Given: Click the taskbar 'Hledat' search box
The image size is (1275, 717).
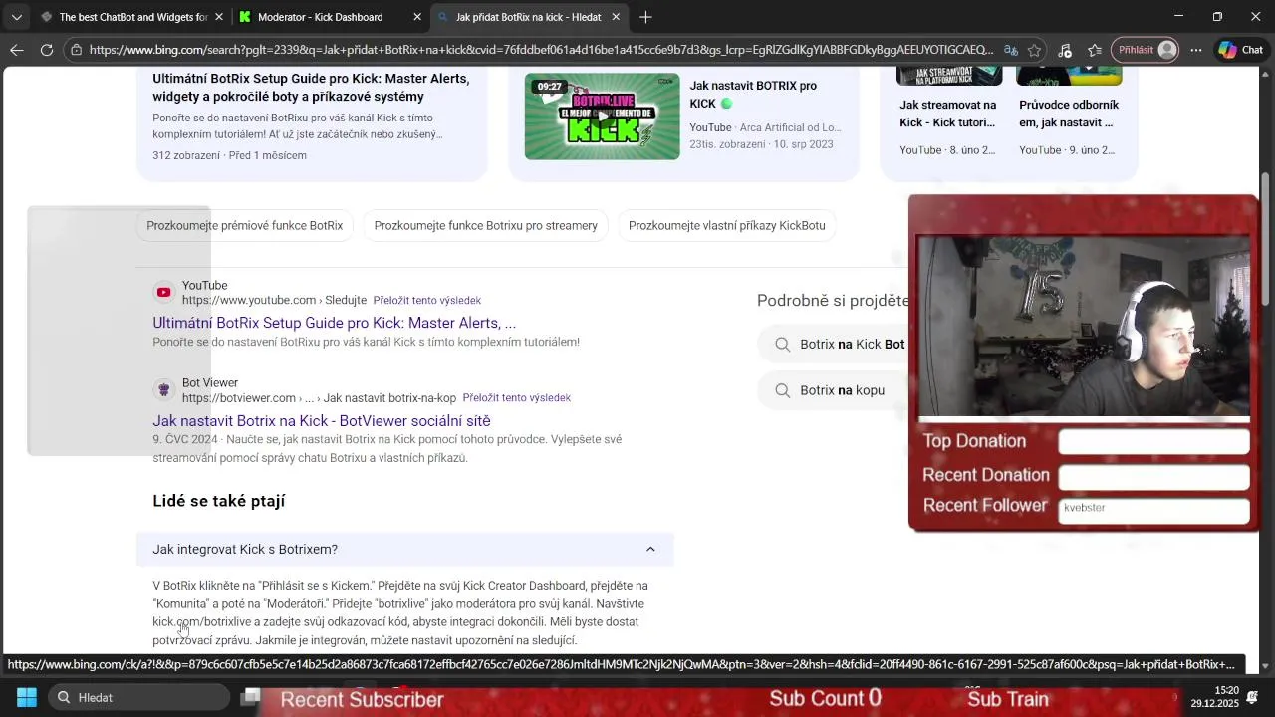Looking at the screenshot, I should [x=139, y=697].
